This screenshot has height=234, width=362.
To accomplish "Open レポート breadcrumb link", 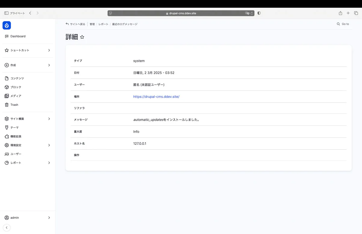I will pos(103,24).
